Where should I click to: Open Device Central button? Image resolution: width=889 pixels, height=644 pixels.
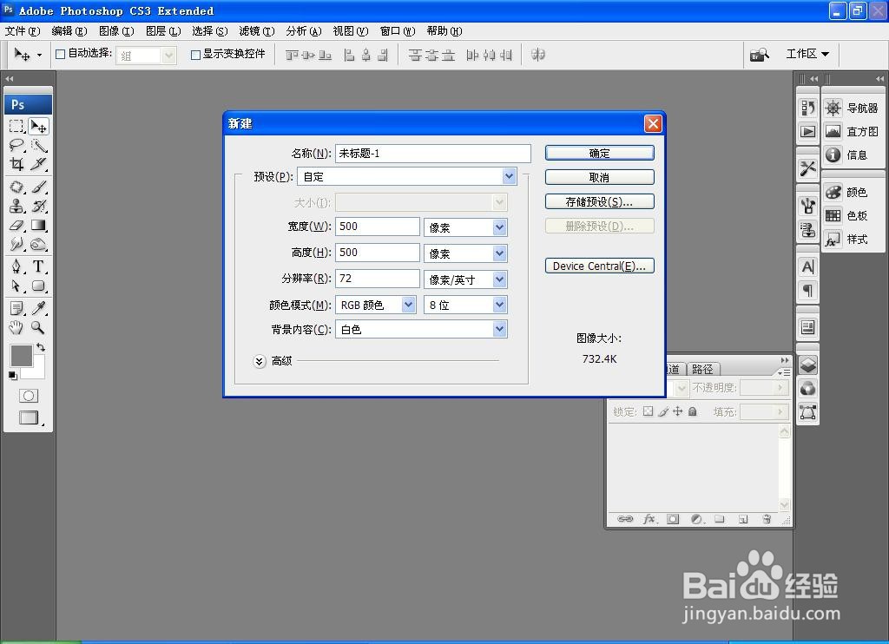599,266
